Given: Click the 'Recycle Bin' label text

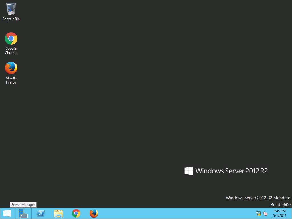Looking at the screenshot, I should (x=11, y=19).
